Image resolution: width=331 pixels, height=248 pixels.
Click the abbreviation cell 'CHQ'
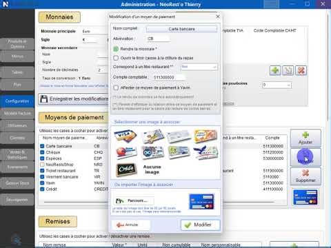pyautogui.click(x=99, y=152)
